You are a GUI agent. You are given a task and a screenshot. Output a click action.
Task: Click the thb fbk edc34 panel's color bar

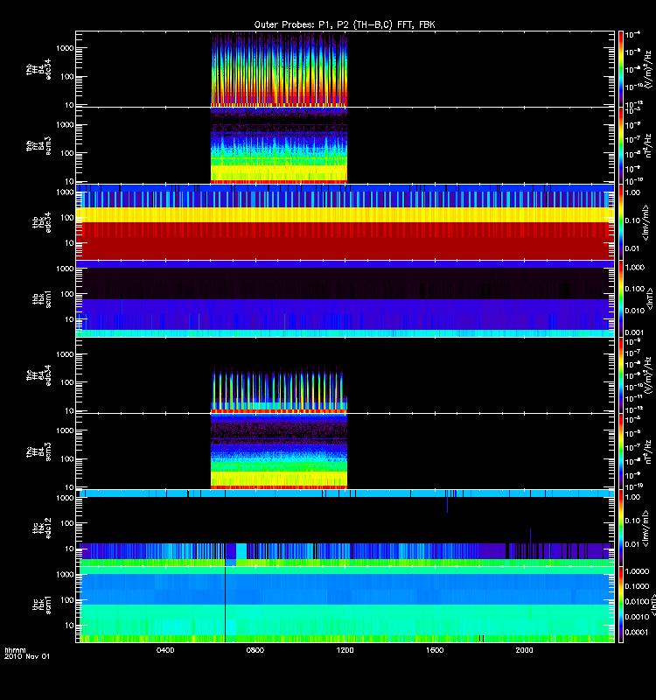coord(621,221)
